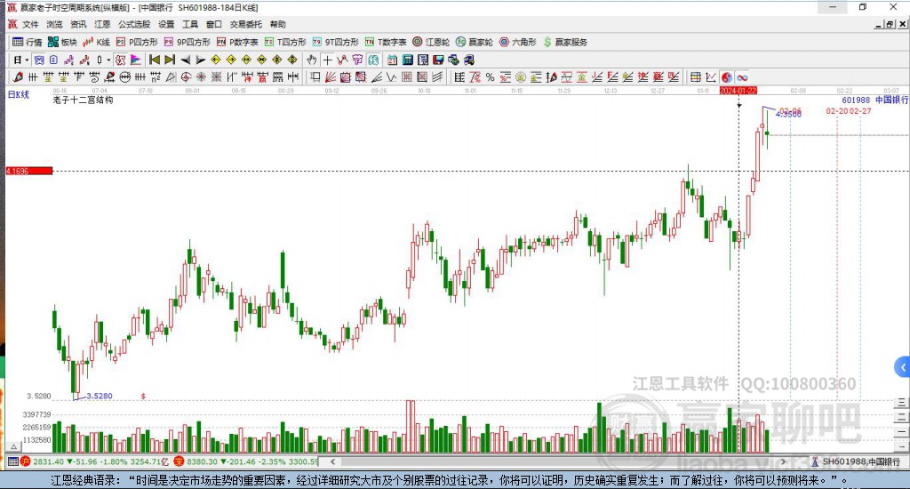The height and width of the screenshot is (489, 910).
Task: Click the 3.5280 low price label
Action: [x=100, y=396]
